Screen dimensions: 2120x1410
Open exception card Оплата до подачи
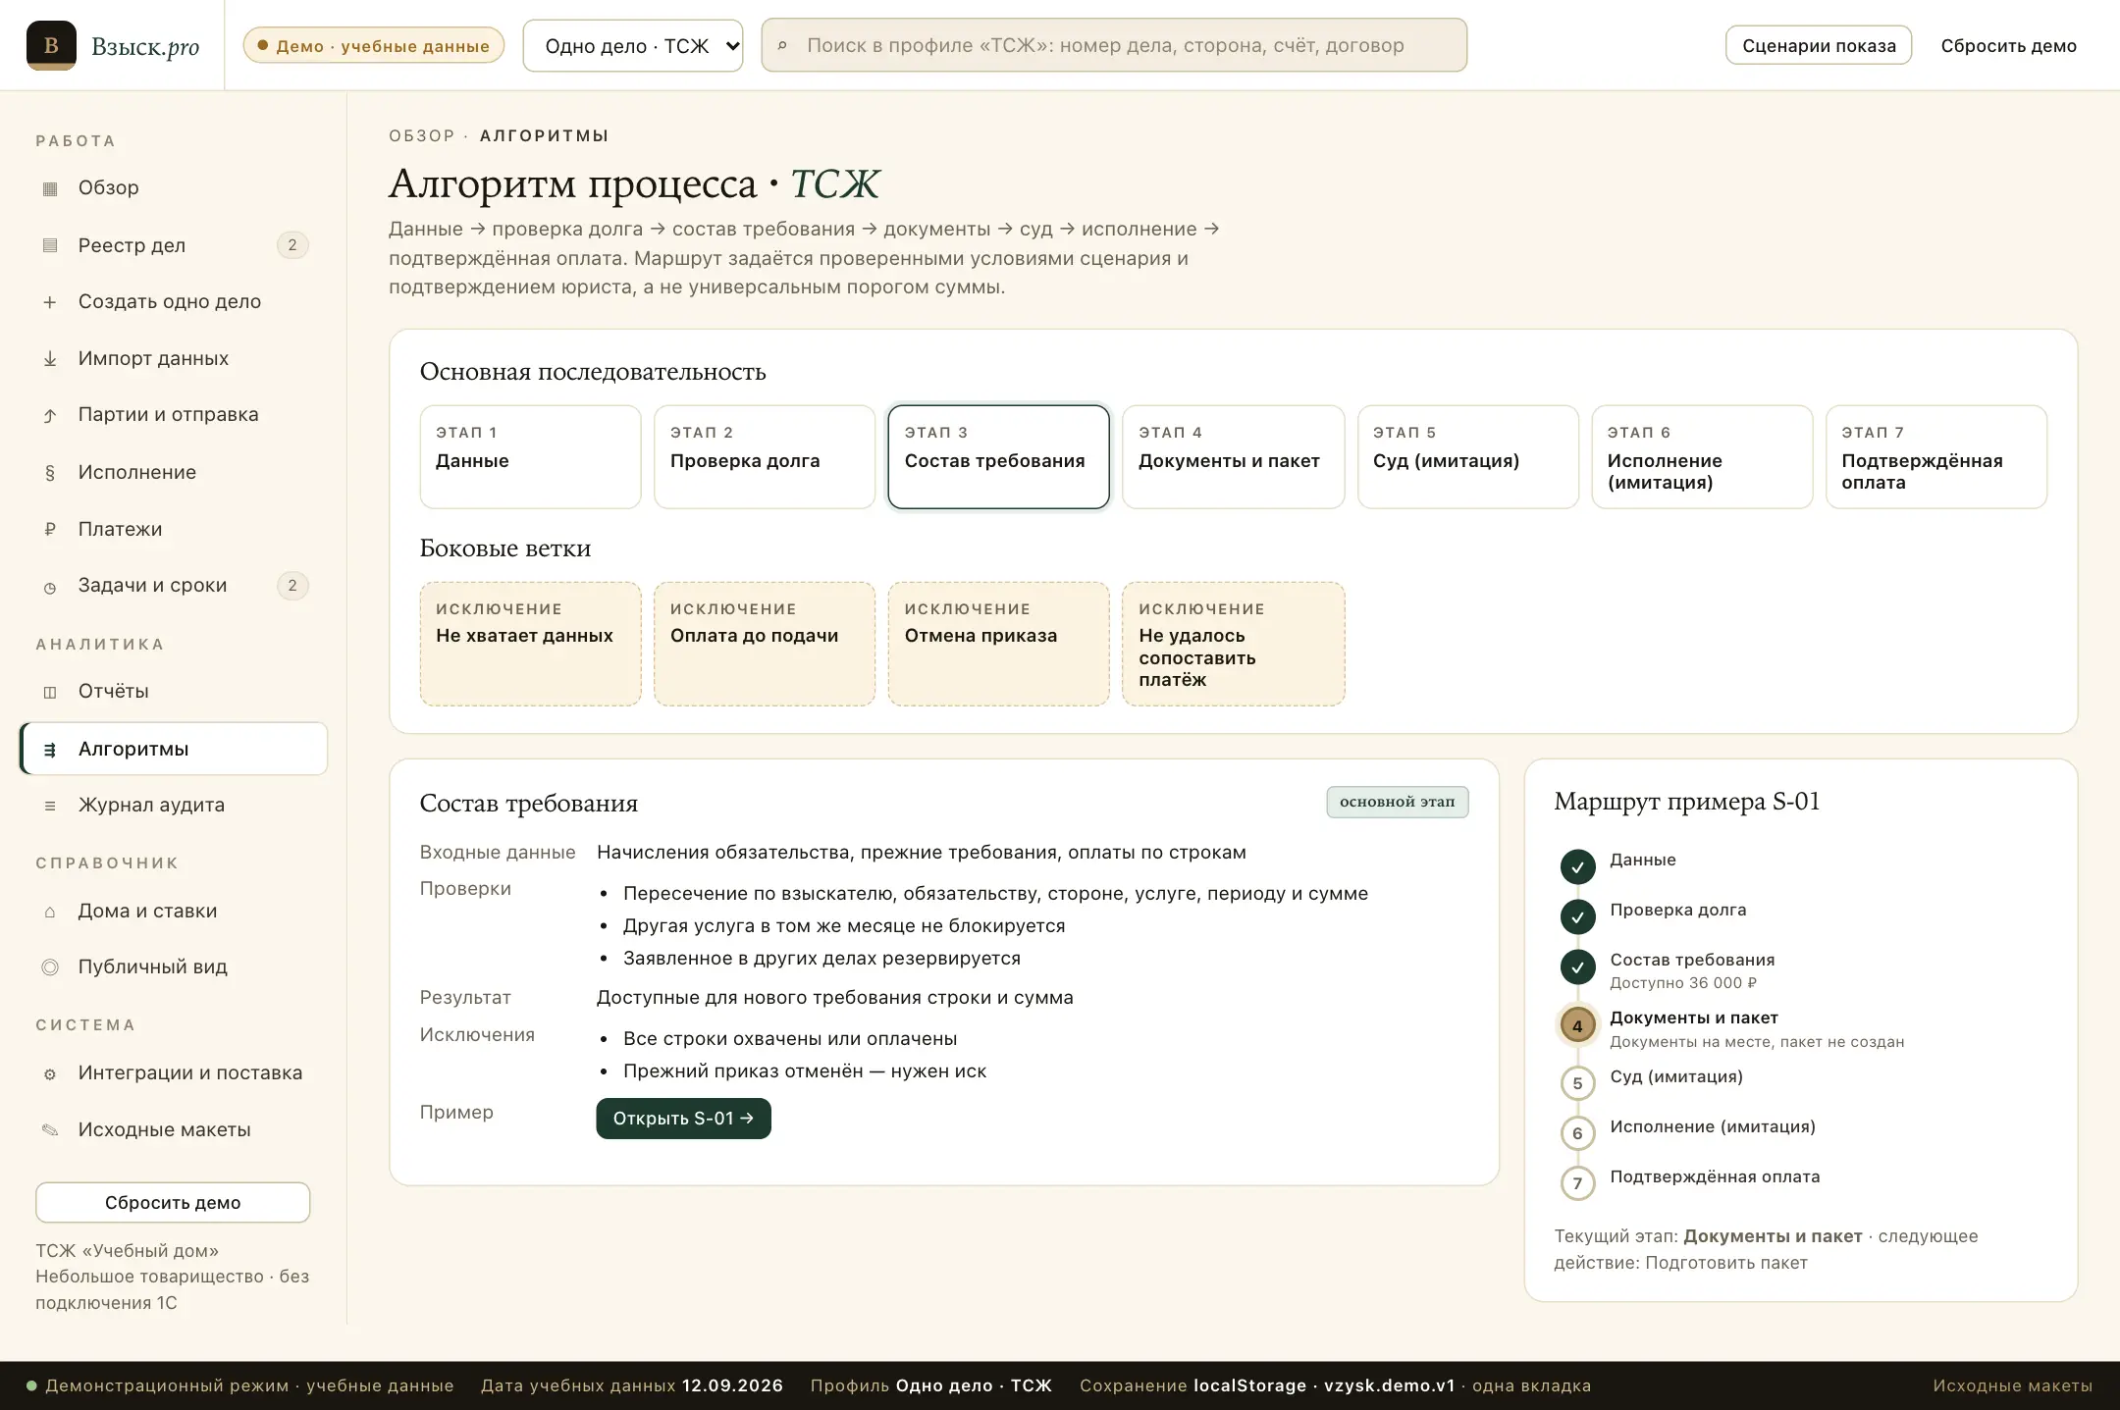[765, 644]
